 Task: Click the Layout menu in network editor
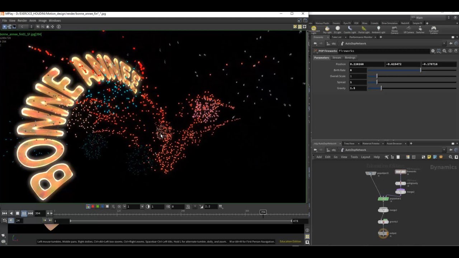(x=365, y=157)
